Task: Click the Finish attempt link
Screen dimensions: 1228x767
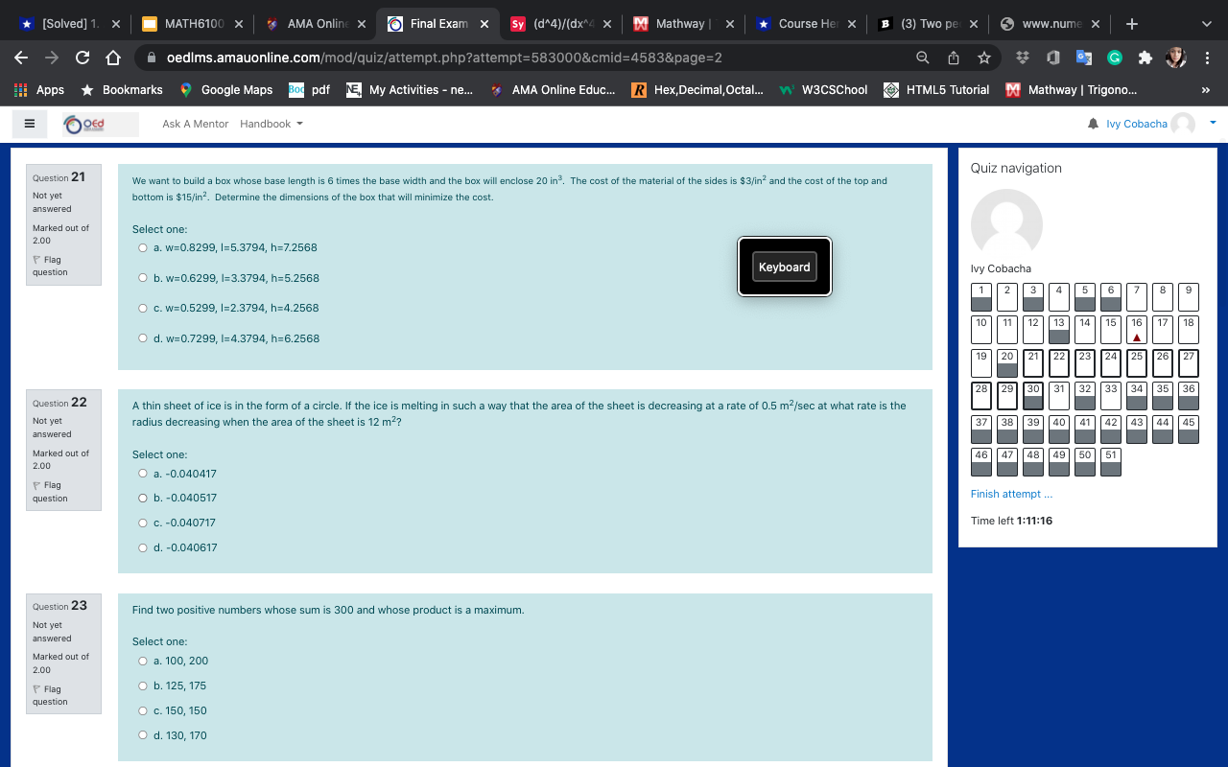Action: [1011, 494]
